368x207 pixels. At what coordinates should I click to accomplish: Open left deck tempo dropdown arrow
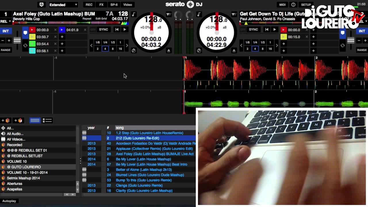pyautogui.click(x=169, y=14)
